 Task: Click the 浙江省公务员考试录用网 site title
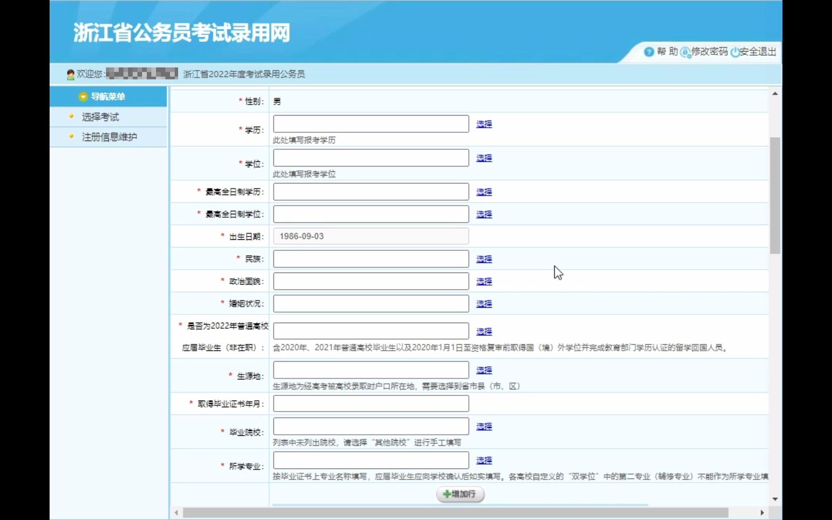[182, 33]
